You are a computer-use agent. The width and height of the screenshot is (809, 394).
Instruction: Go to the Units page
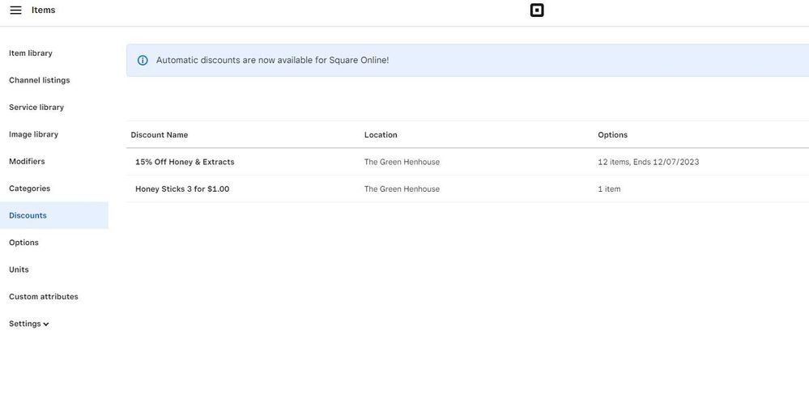coord(19,269)
